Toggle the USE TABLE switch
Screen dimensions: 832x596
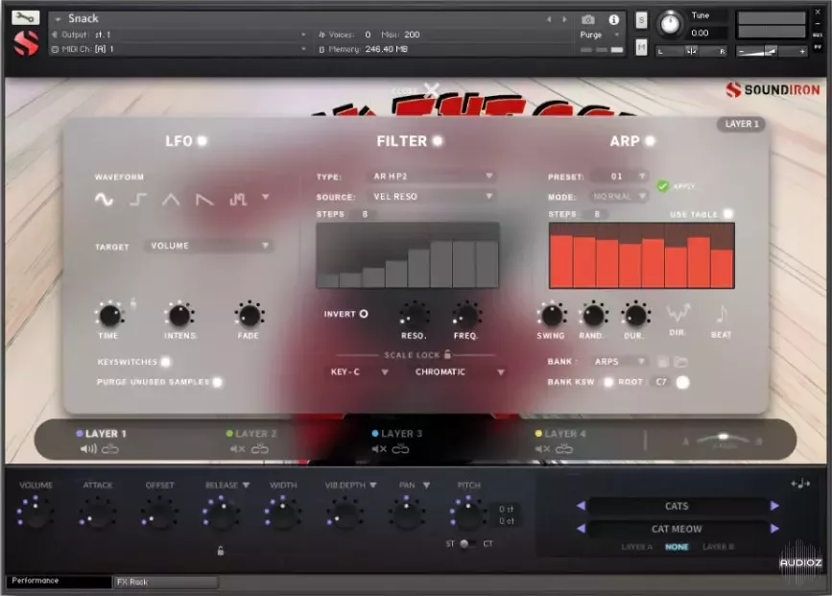[726, 212]
